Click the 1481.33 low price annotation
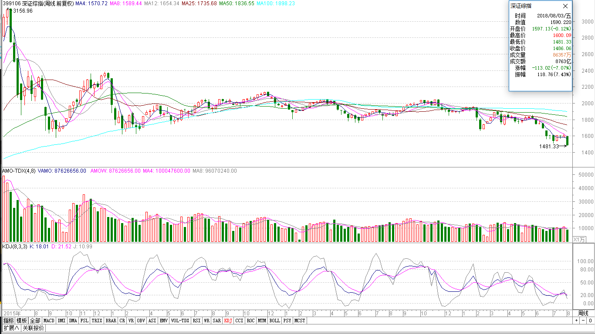This screenshot has height=334, width=595. pos(549,147)
